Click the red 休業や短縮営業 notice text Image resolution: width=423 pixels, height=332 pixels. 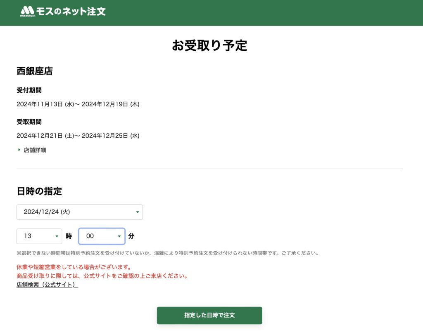[74, 267]
